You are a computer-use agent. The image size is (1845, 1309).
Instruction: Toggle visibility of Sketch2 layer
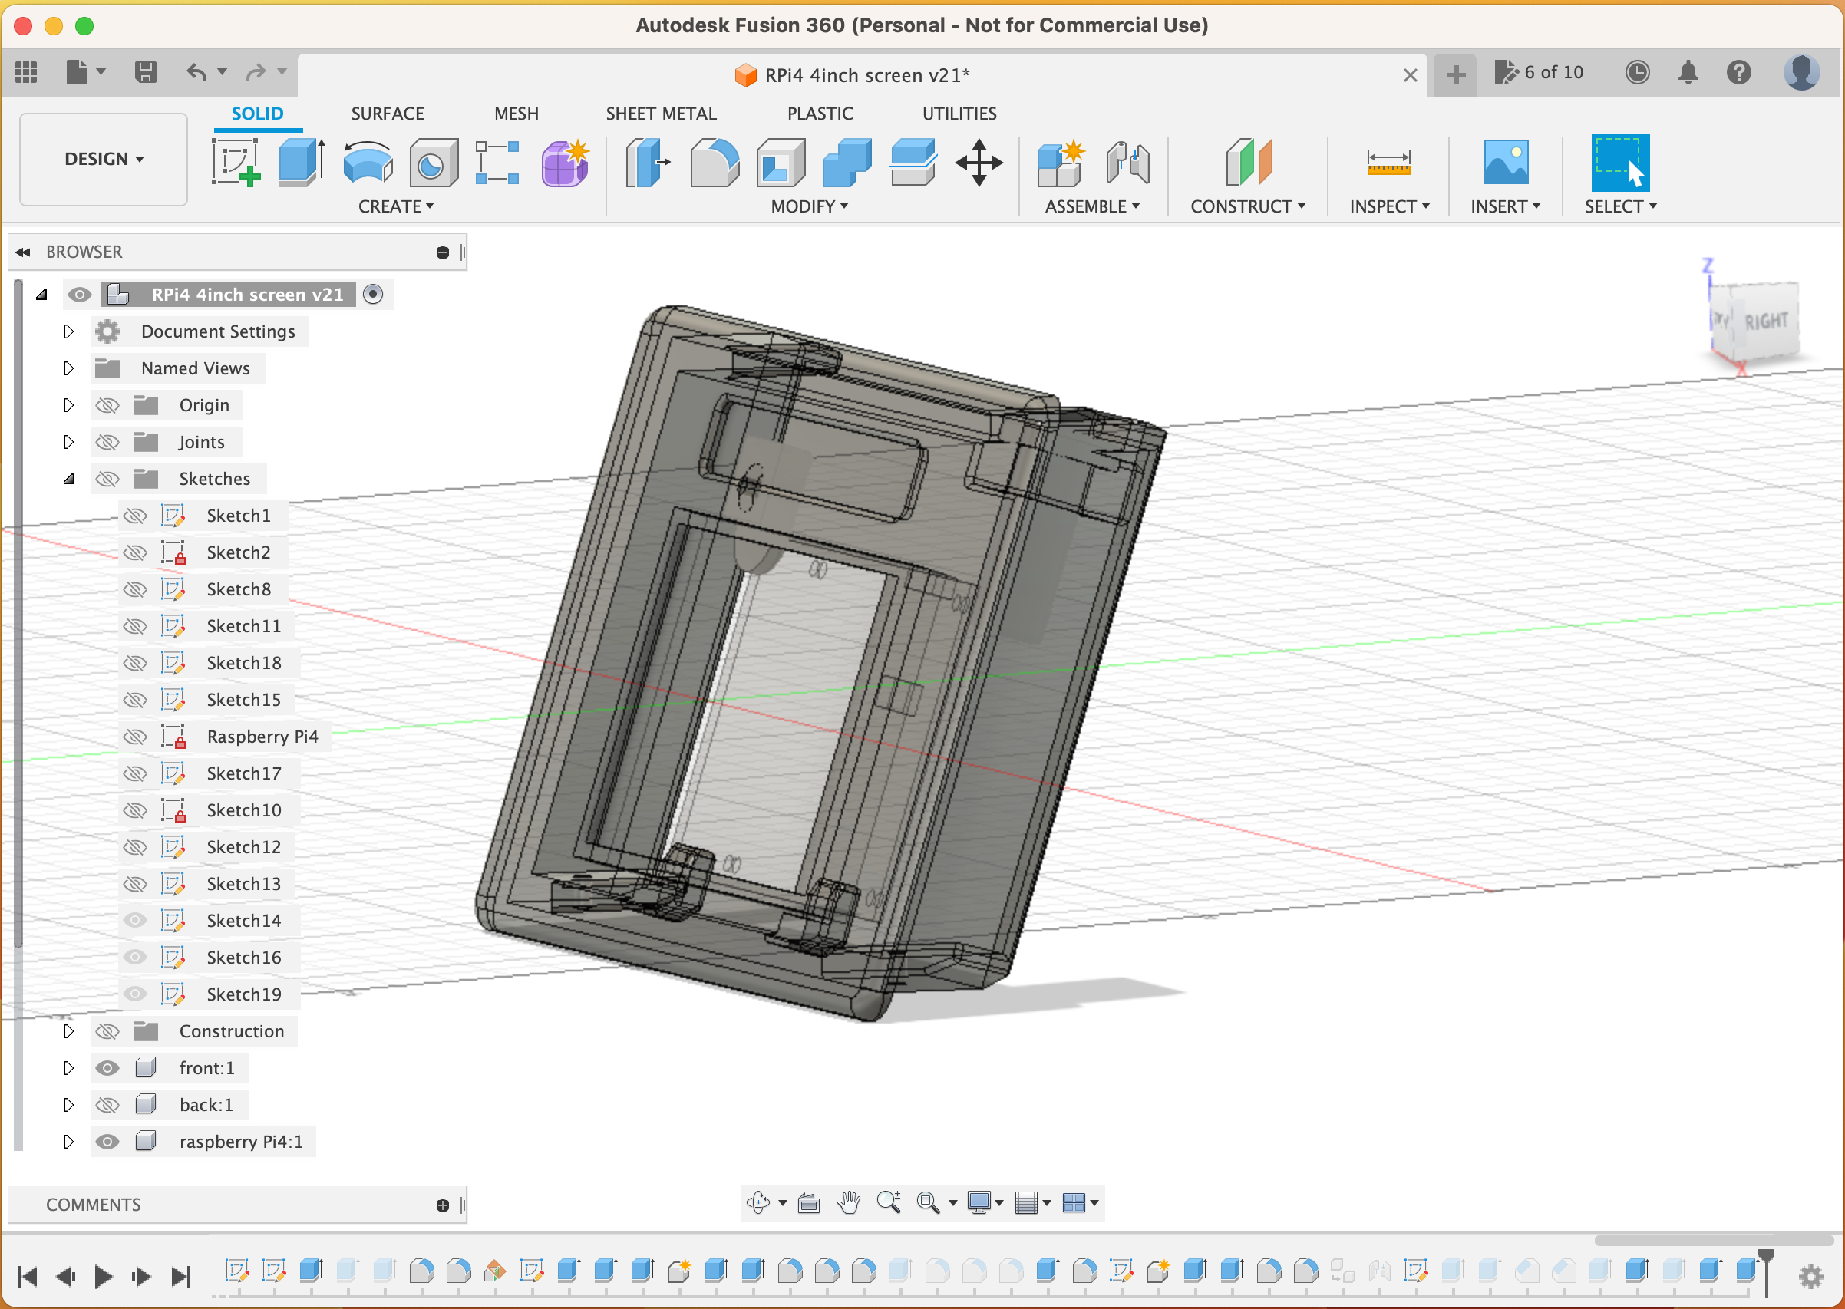click(136, 551)
